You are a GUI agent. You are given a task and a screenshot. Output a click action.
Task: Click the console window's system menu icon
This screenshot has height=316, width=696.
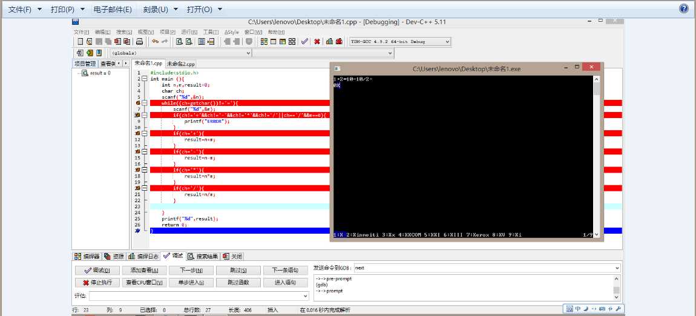(337, 68)
